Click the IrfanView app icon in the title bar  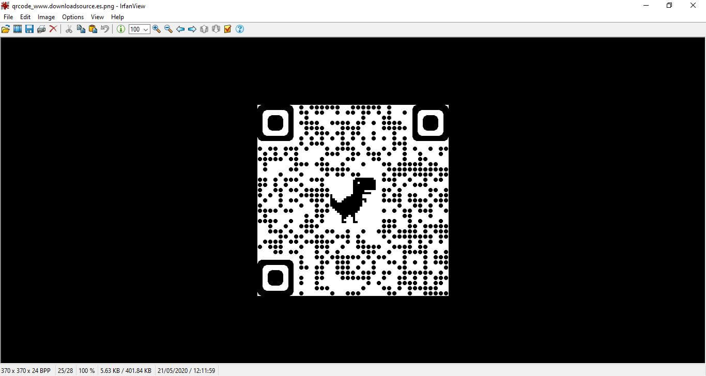tap(5, 6)
